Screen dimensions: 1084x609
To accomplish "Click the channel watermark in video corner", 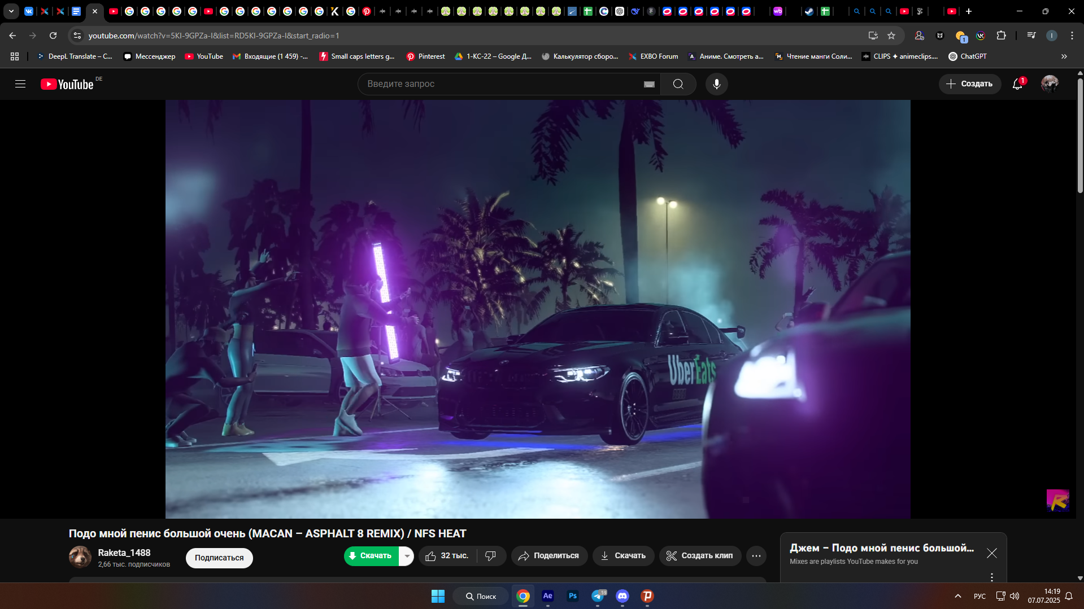I will click(1057, 501).
